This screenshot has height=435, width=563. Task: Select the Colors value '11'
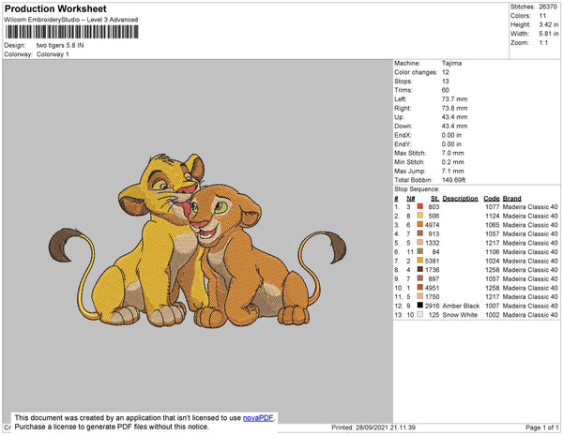pos(542,16)
